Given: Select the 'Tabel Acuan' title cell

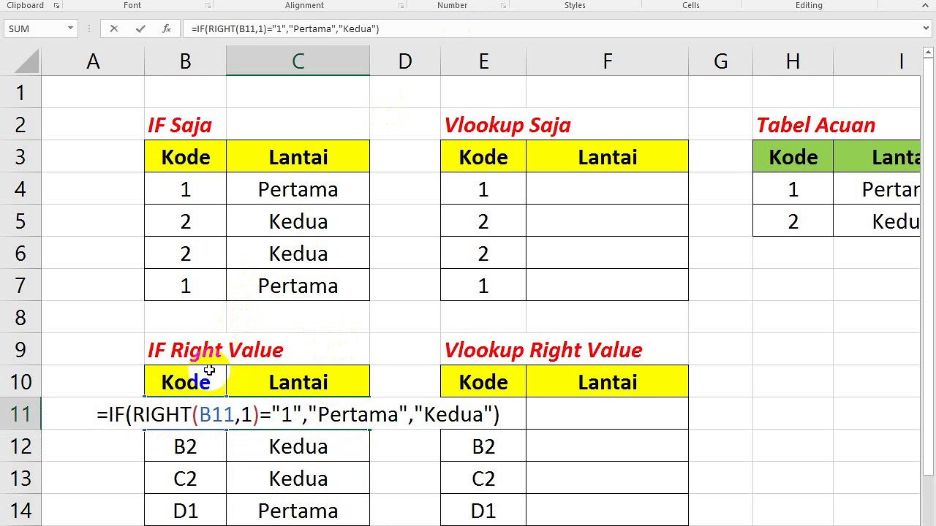Looking at the screenshot, I should pos(793,125).
